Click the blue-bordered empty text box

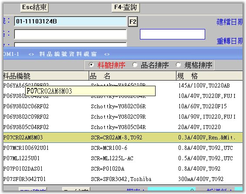coord(173,34)
